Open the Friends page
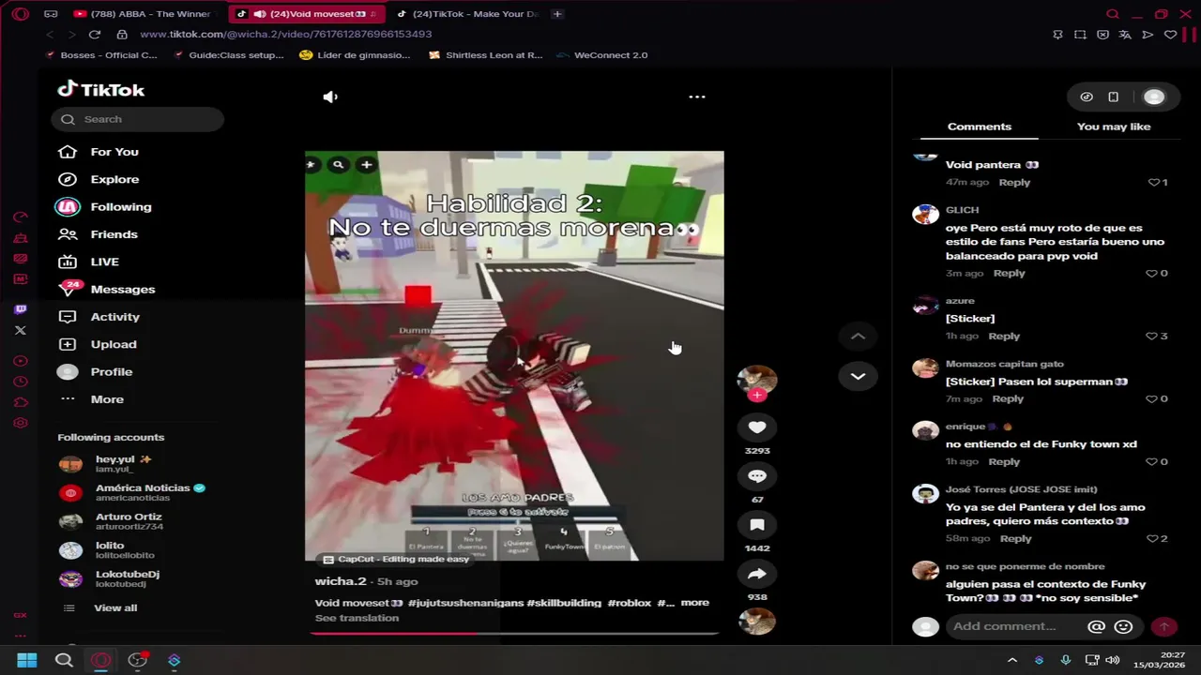Viewport: 1201px width, 675px height. (114, 234)
